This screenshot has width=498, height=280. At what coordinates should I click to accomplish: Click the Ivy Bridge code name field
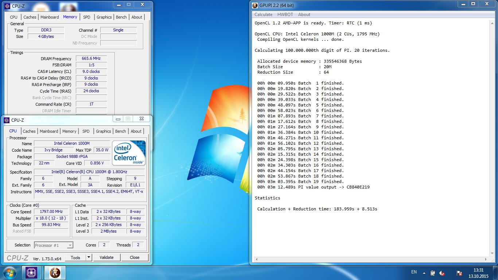pos(54,150)
